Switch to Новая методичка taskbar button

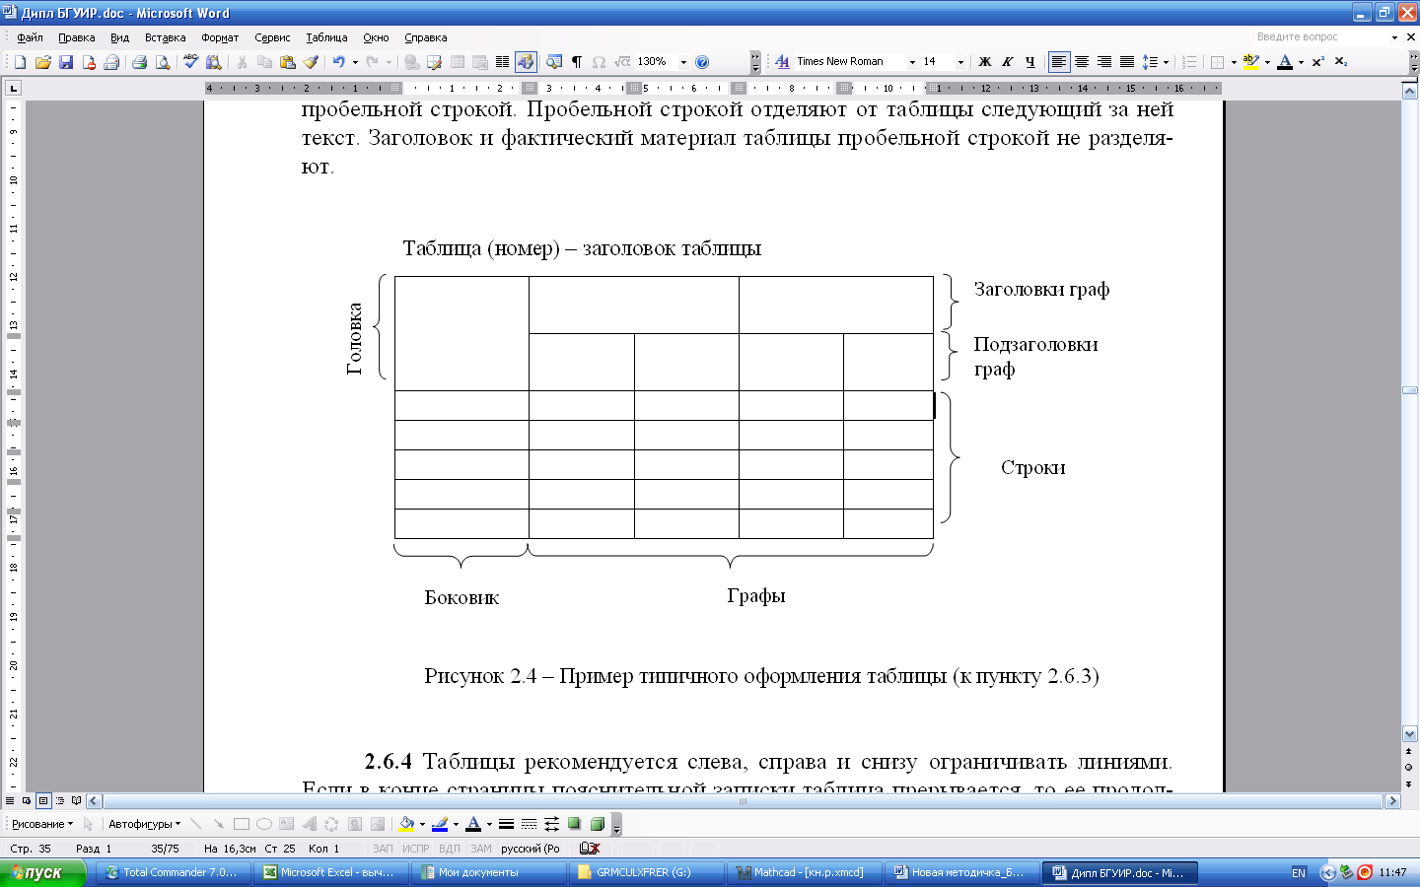(960, 873)
